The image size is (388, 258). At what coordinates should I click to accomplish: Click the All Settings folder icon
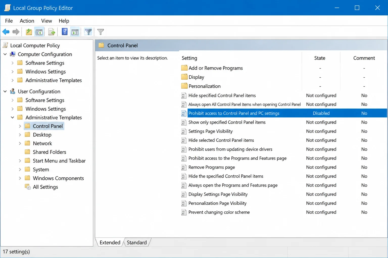pyautogui.click(x=28, y=187)
